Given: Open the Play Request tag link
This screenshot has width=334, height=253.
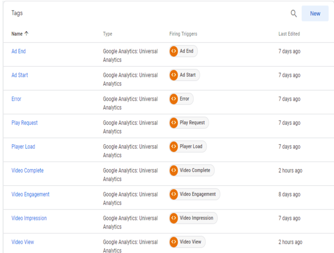Looking at the screenshot, I should coord(24,123).
